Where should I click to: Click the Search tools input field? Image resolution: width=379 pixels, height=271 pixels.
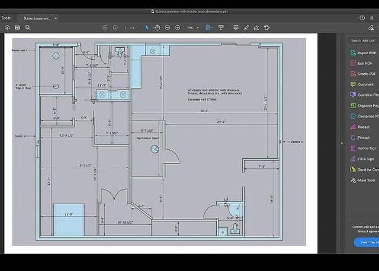pyautogui.click(x=363, y=41)
